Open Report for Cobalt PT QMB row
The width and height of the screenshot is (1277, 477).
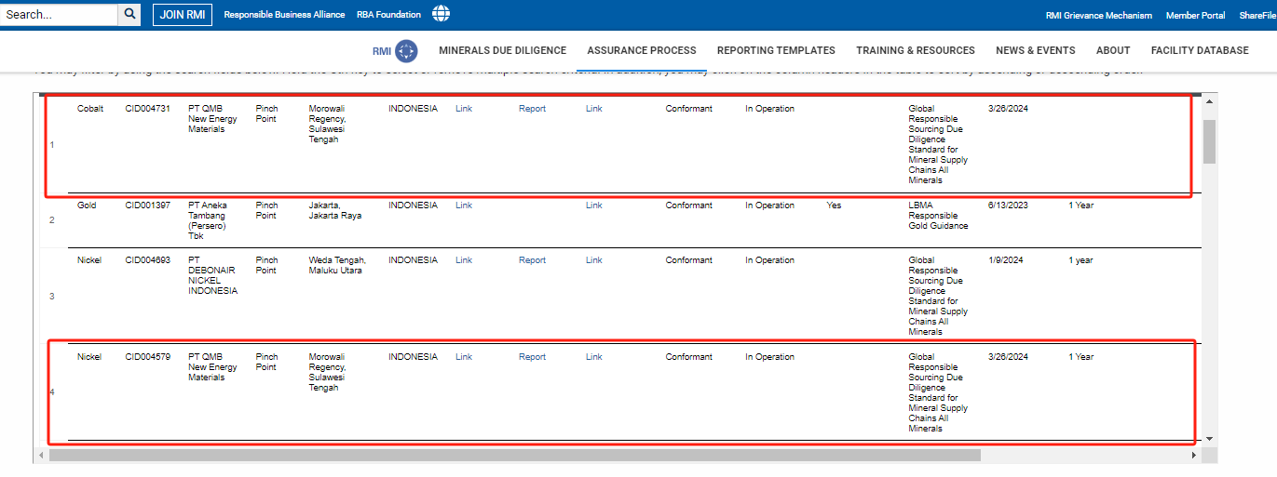click(x=532, y=109)
